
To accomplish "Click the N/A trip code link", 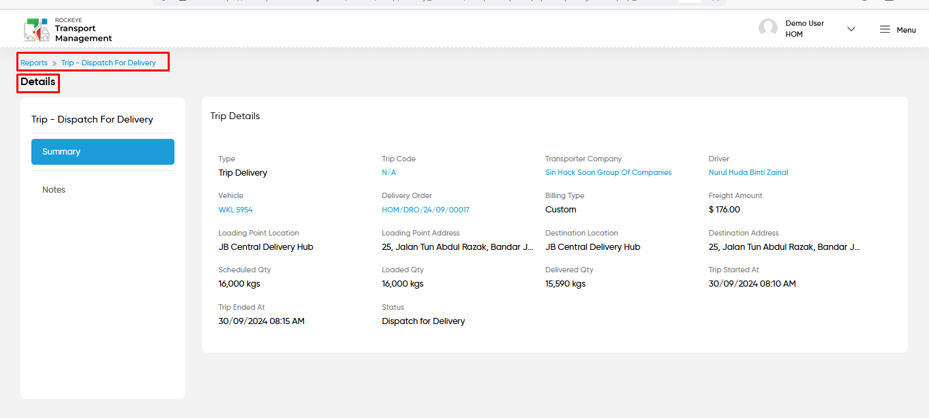I will point(389,172).
